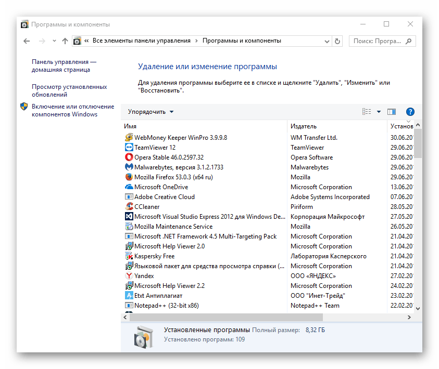Screen dimensions: 439x369
Task: Click the Opera Stable icon in list
Action: click(x=129, y=157)
